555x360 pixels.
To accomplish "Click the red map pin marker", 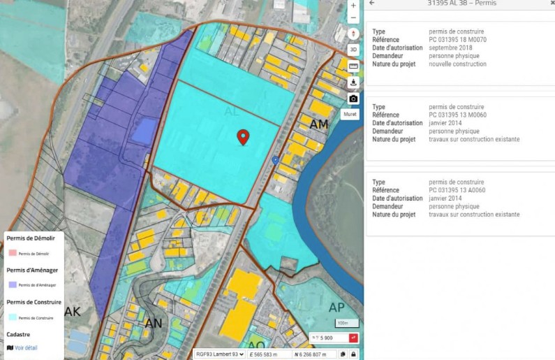I will tap(243, 137).
